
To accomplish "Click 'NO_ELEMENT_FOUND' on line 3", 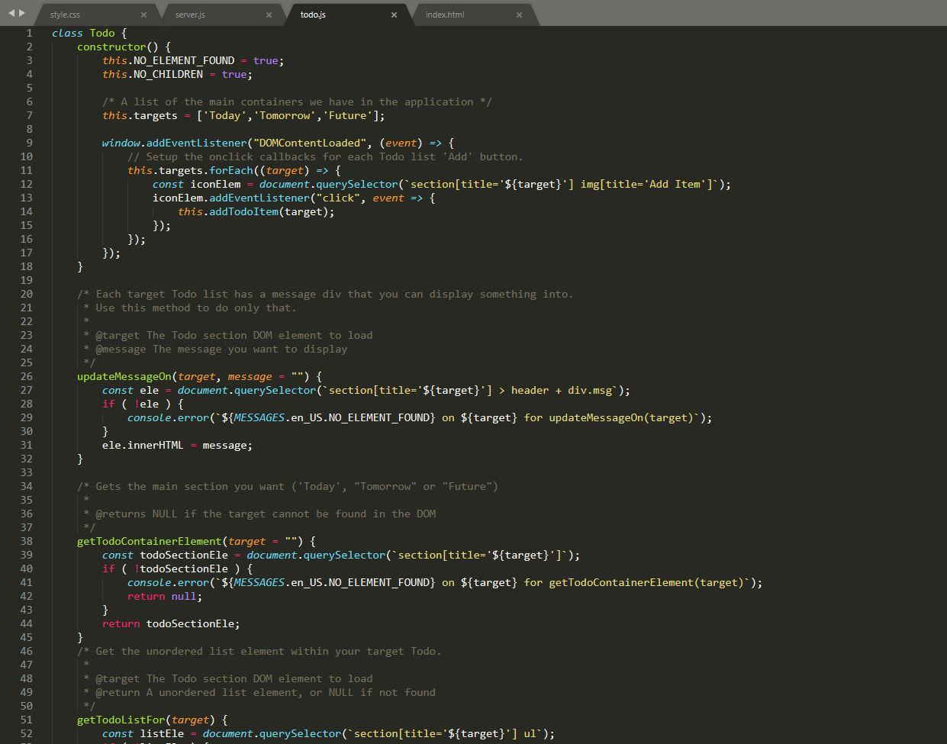I will (184, 60).
